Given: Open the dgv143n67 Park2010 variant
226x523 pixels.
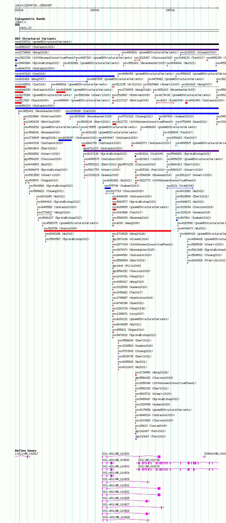Looking at the screenshot, I should coord(150,436).
